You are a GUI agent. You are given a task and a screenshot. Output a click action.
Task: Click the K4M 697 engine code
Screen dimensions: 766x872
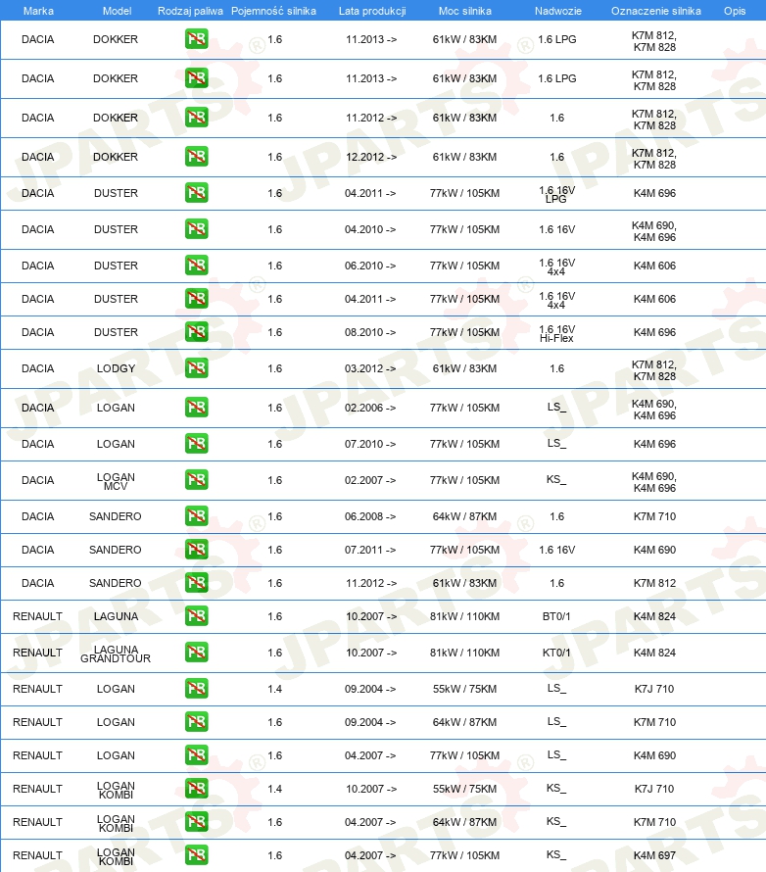tap(654, 855)
